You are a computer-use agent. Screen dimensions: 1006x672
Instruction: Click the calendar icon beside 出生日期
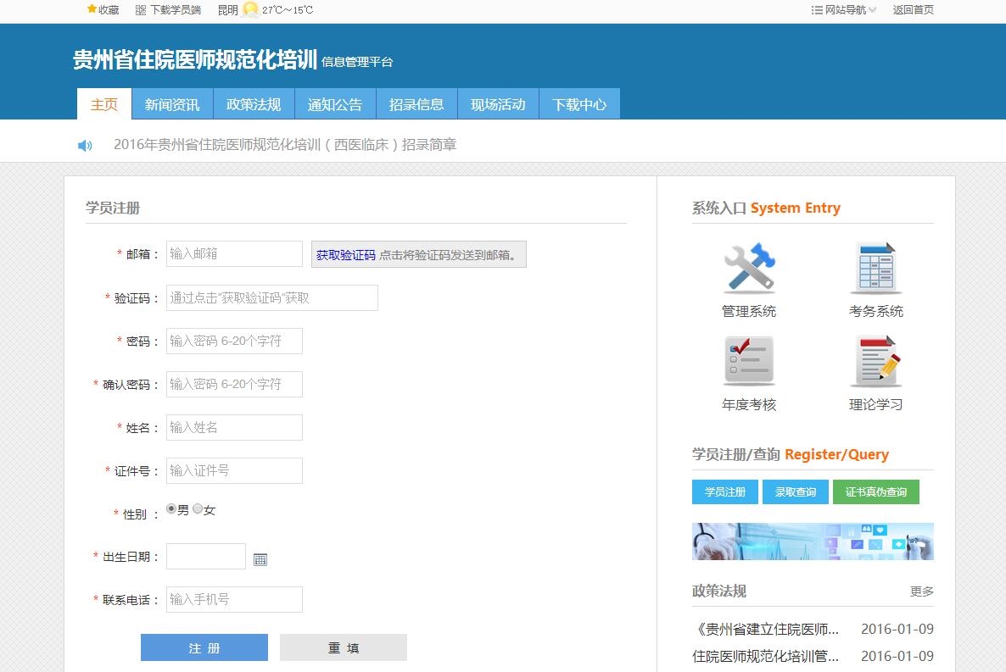(x=260, y=559)
